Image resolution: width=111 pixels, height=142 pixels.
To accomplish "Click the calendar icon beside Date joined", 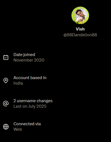I will click(x=6, y=57).
